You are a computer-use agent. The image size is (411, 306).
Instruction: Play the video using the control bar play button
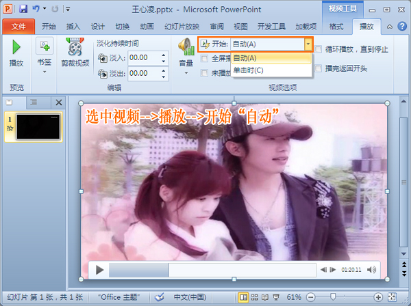tap(99, 270)
